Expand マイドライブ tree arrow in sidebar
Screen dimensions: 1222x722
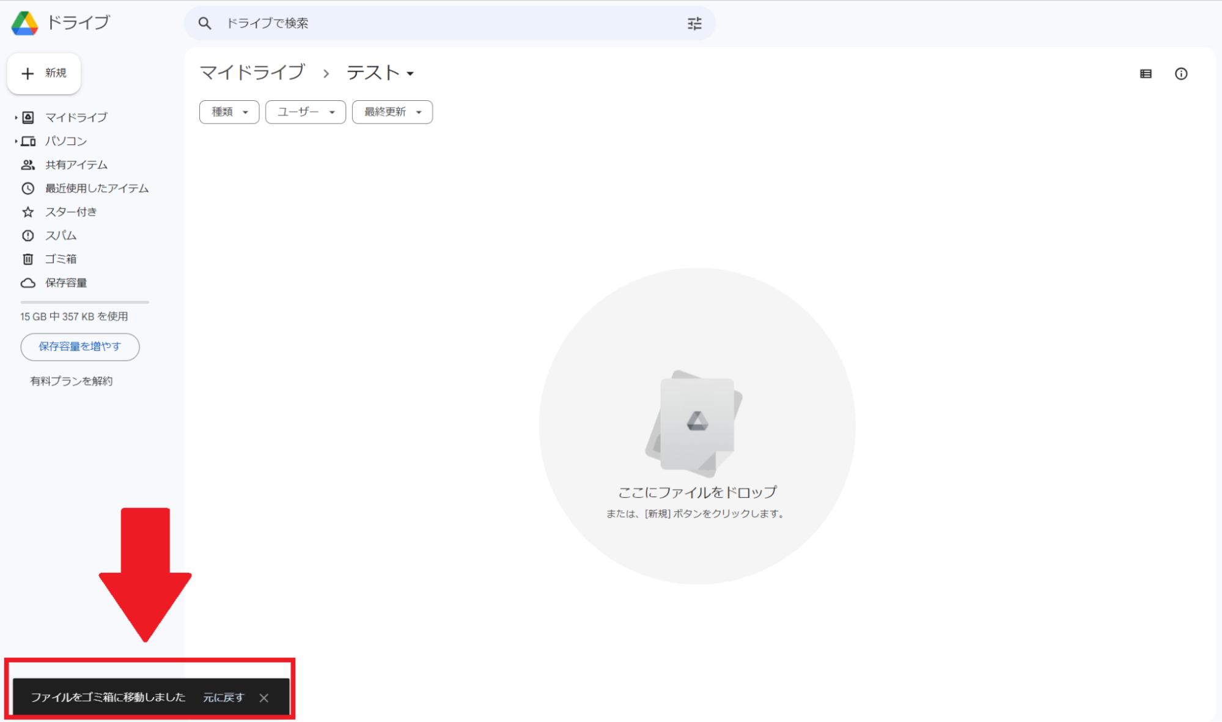[16, 117]
